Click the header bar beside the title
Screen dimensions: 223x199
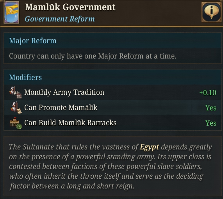tap(158, 13)
